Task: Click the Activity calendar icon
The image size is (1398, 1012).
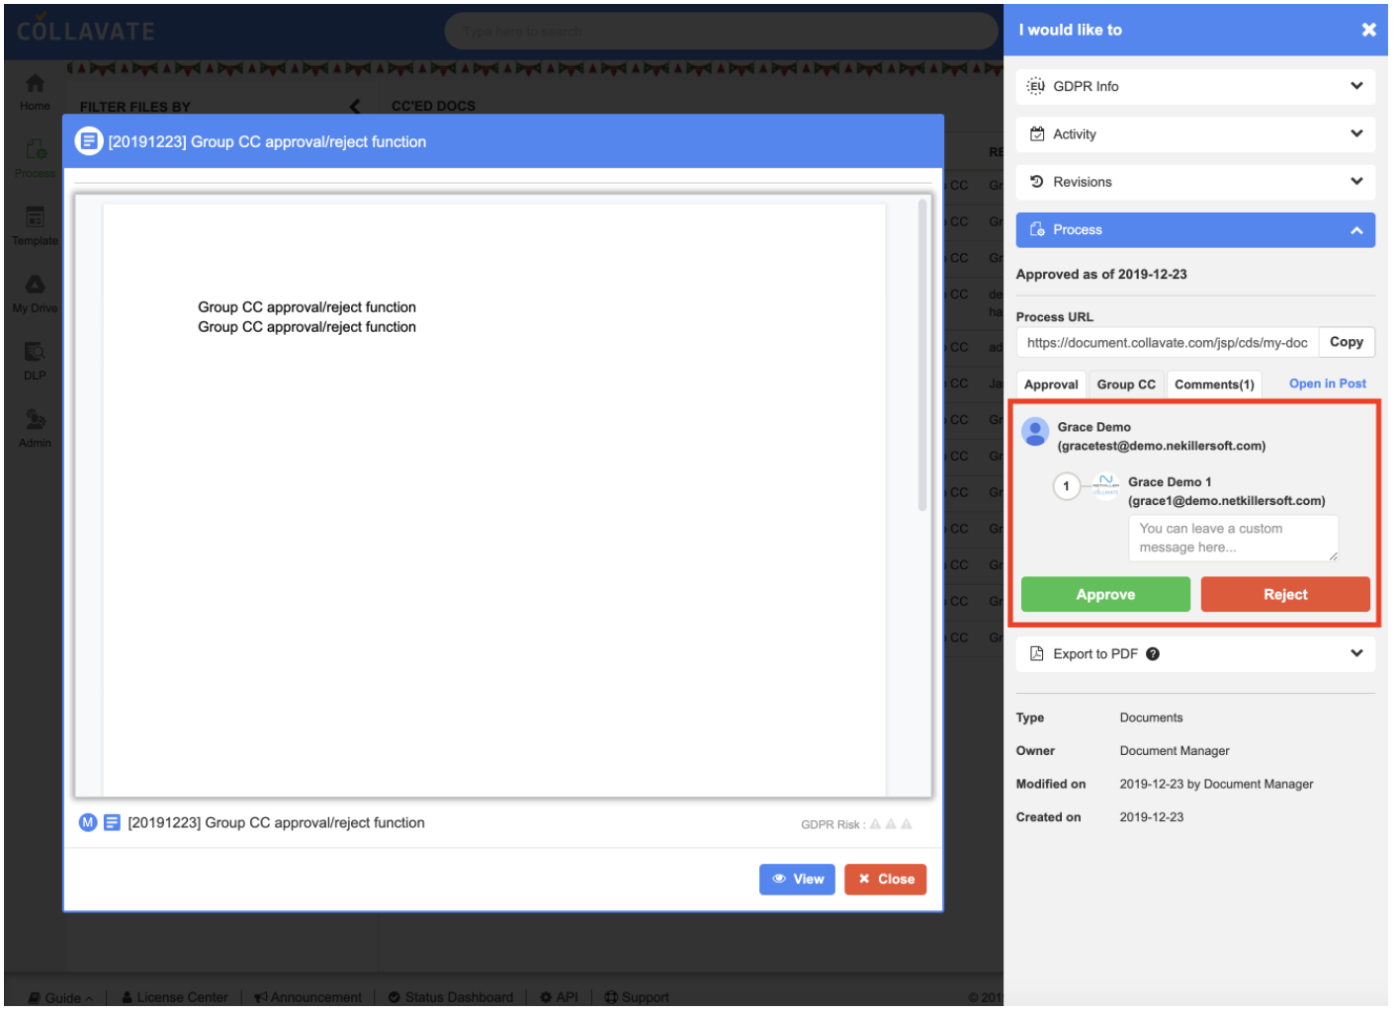Action: pyautogui.click(x=1037, y=134)
